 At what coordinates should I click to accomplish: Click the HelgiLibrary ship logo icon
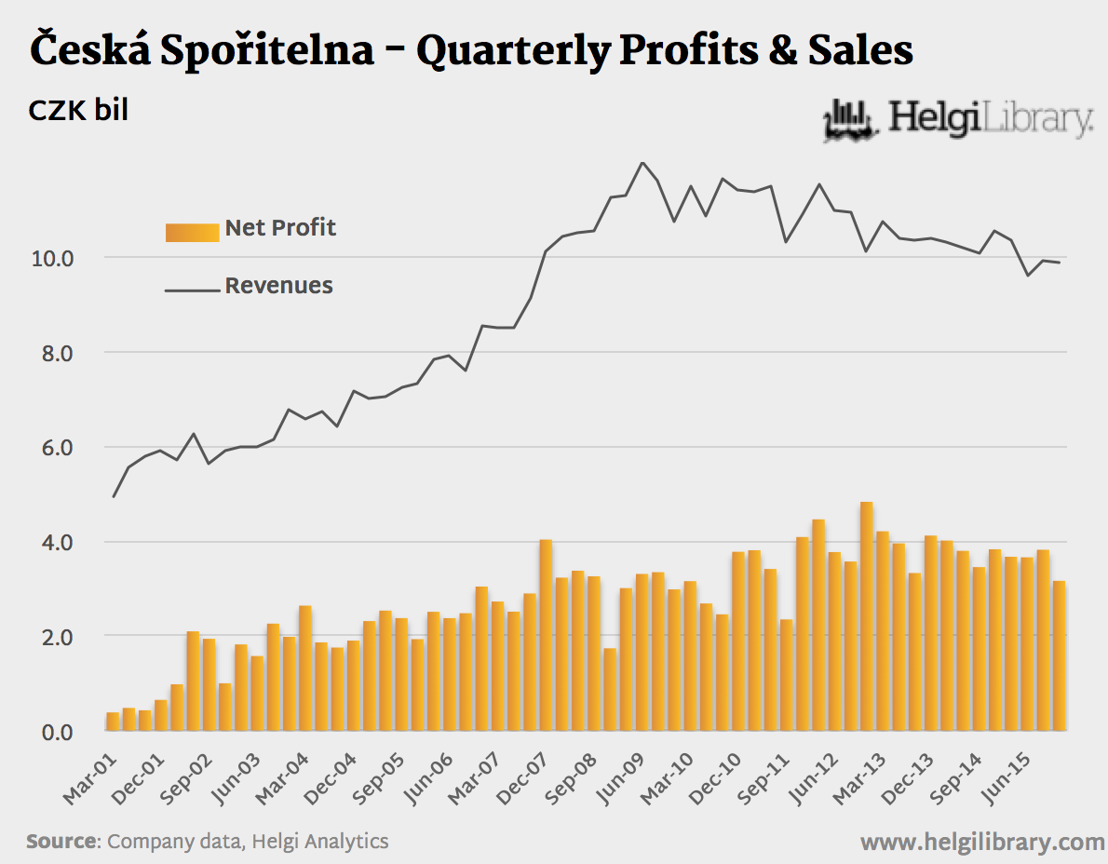click(x=849, y=121)
